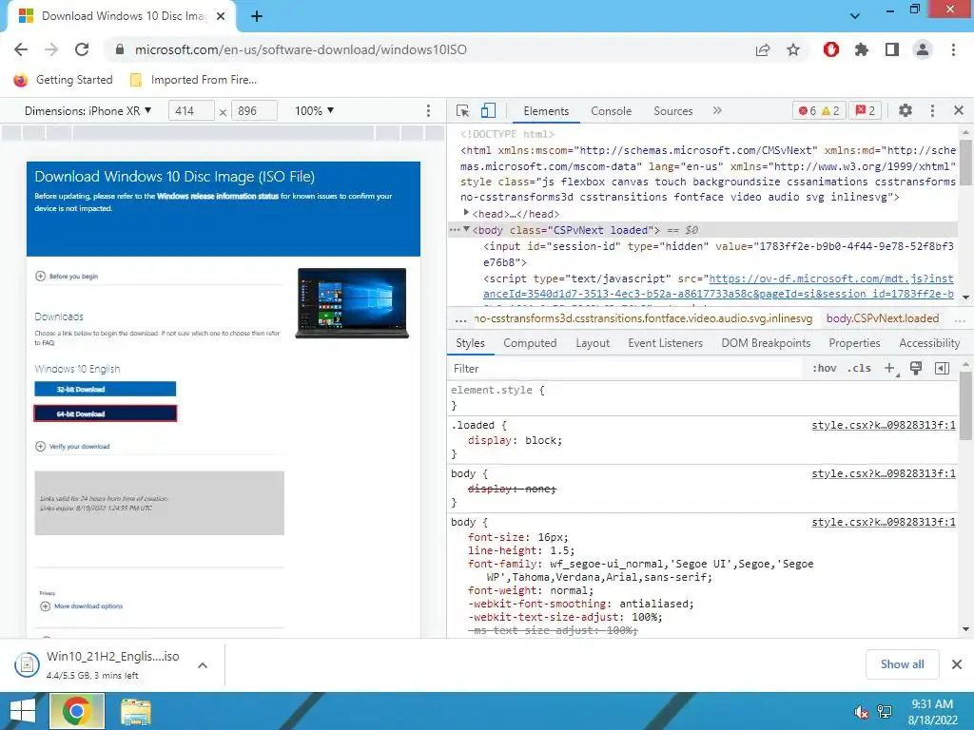
Task: Select body.CSPvNext.loaded breadcrumb
Action: (x=882, y=318)
